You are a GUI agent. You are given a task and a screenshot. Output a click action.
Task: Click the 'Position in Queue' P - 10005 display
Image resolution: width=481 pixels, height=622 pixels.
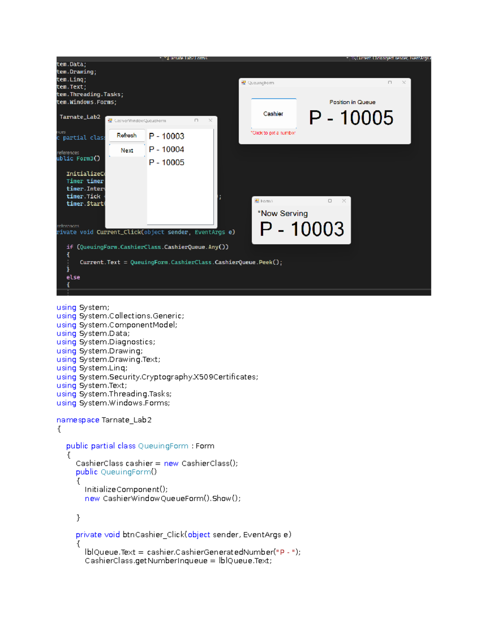point(351,117)
